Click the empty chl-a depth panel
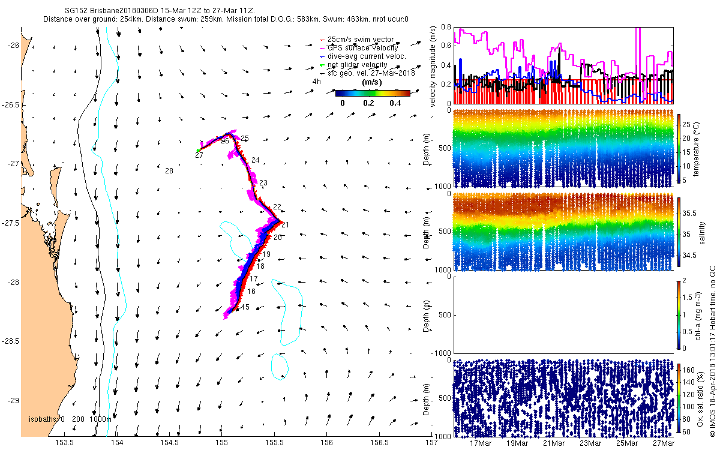This screenshot has width=720, height=450. (x=563, y=314)
